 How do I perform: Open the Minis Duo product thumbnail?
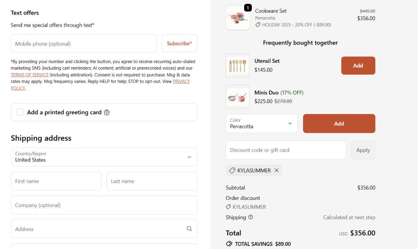pos(238,97)
